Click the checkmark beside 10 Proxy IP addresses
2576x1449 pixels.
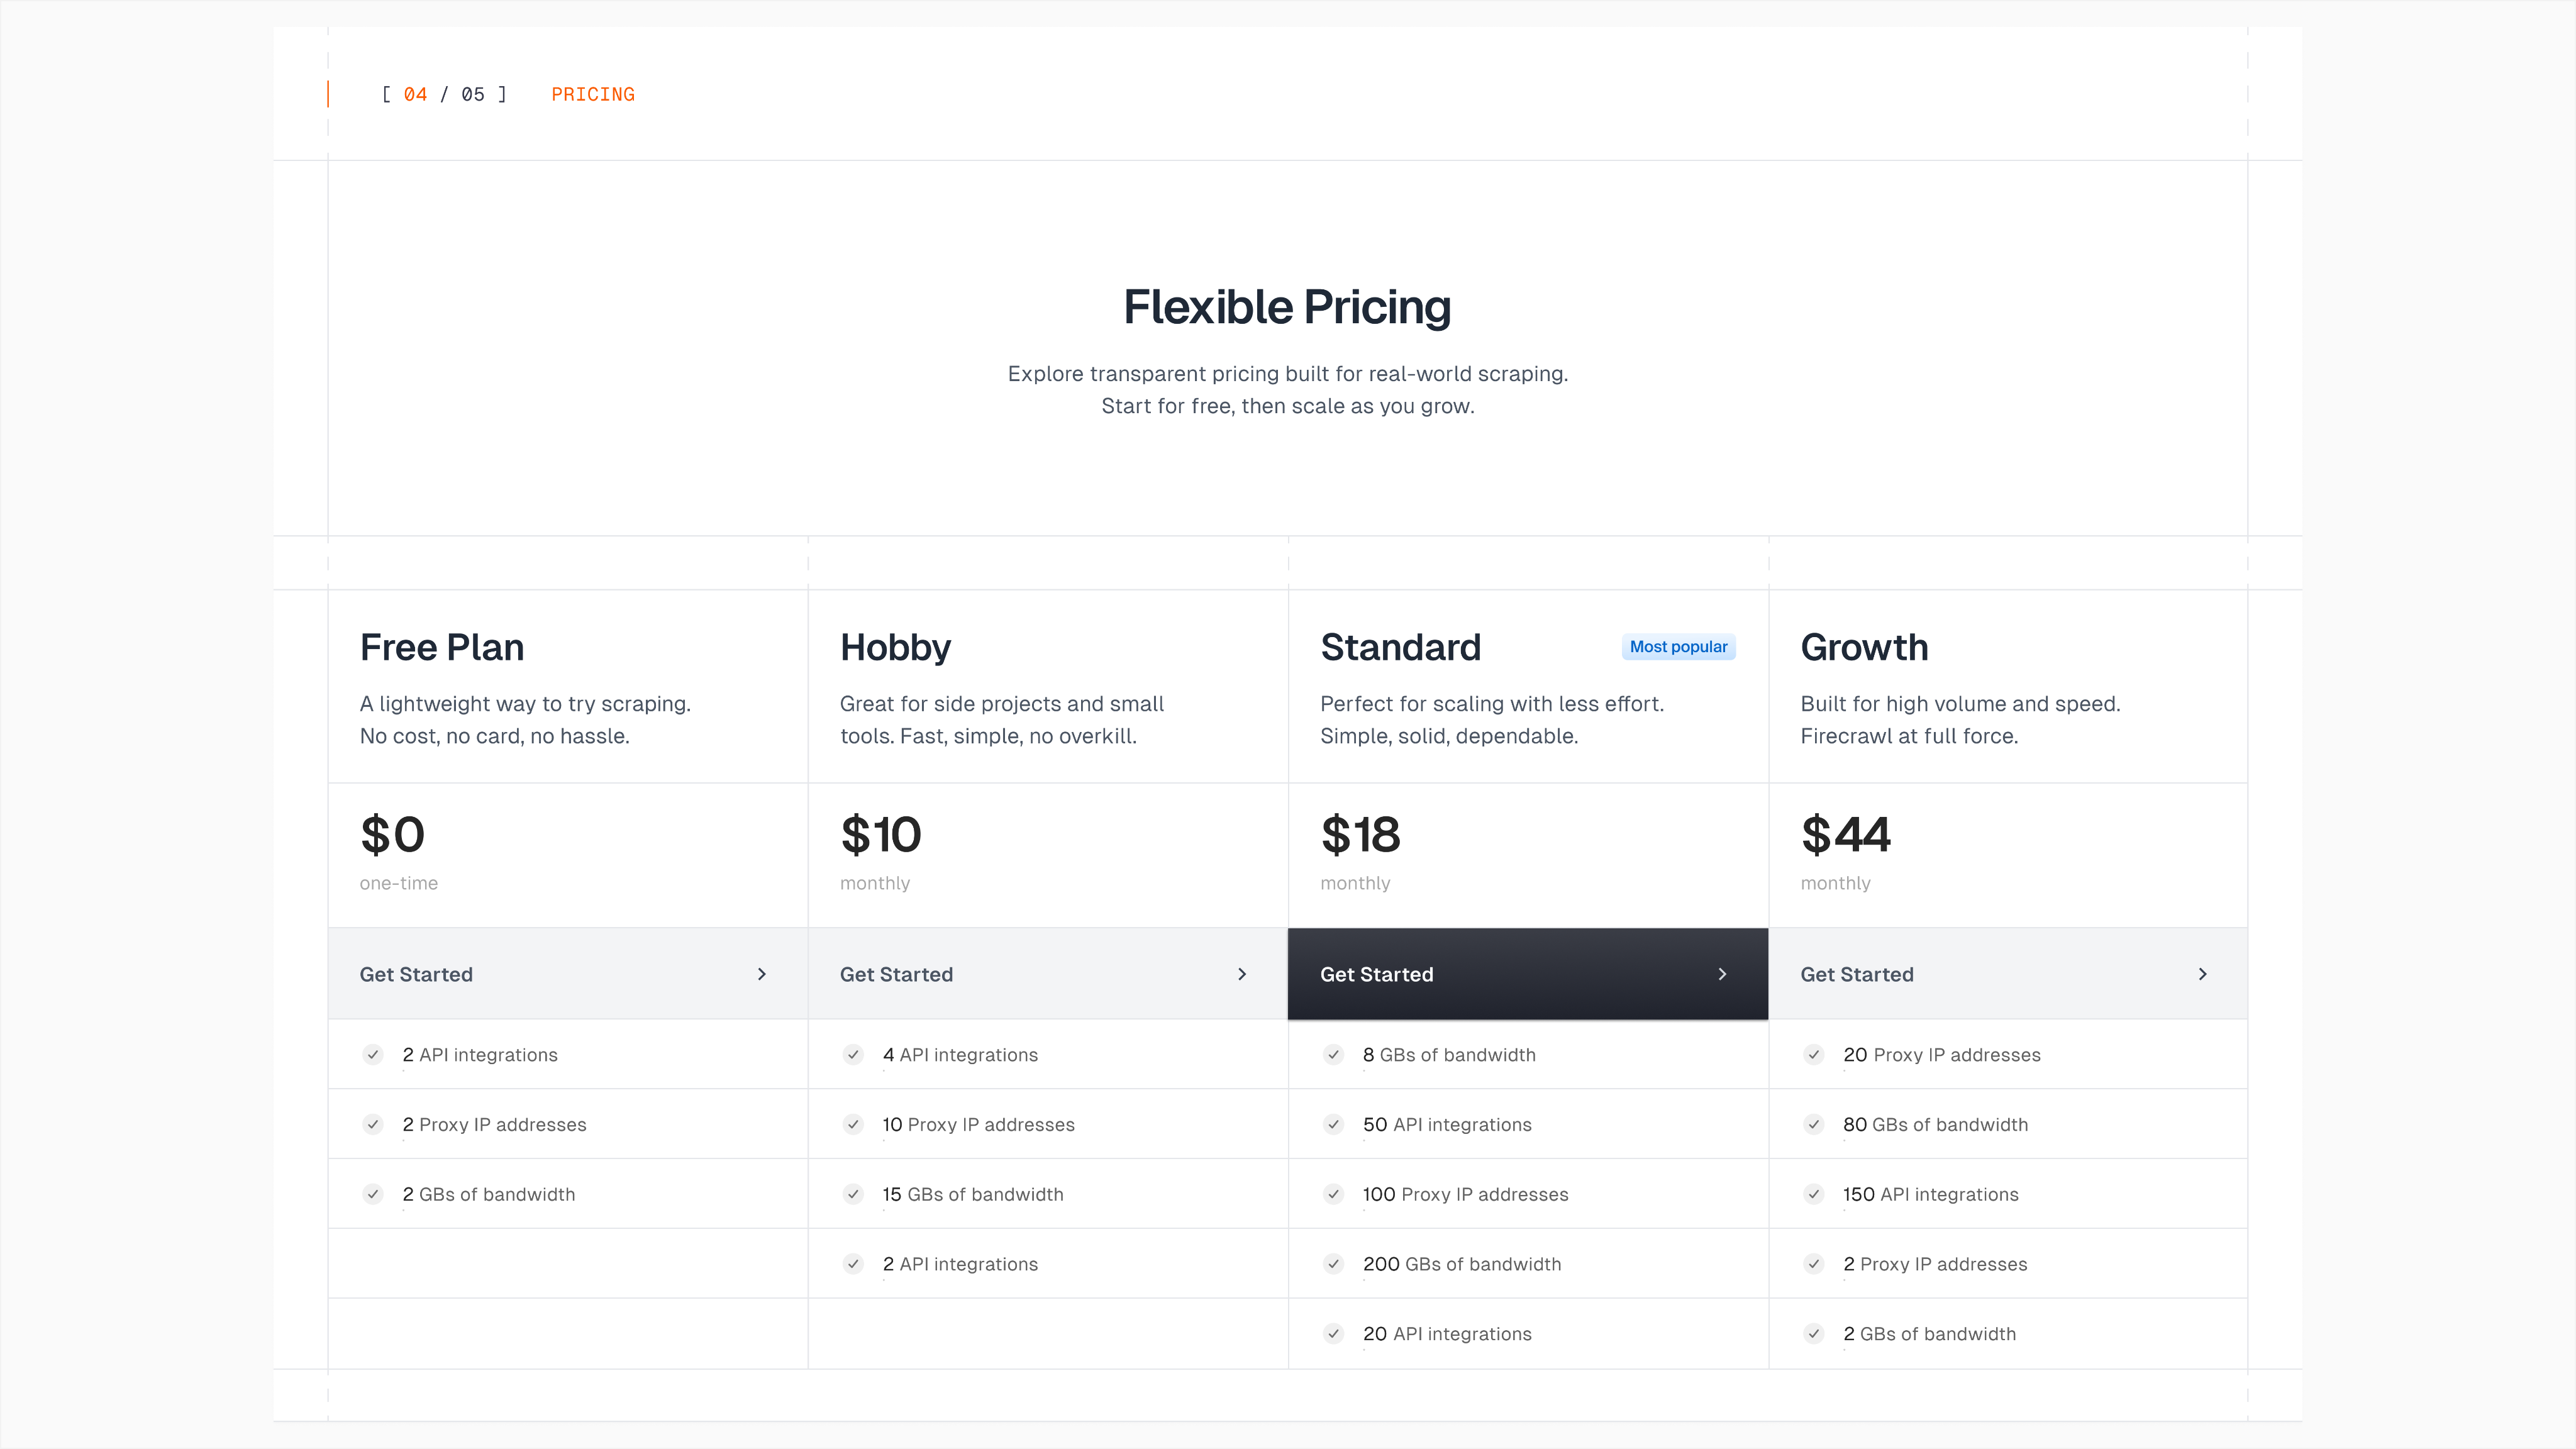coord(853,1124)
